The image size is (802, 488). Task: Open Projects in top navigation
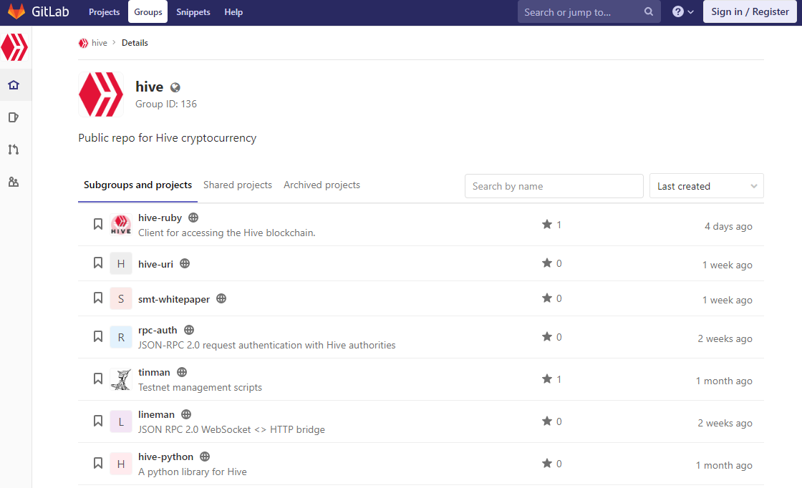pyautogui.click(x=105, y=11)
